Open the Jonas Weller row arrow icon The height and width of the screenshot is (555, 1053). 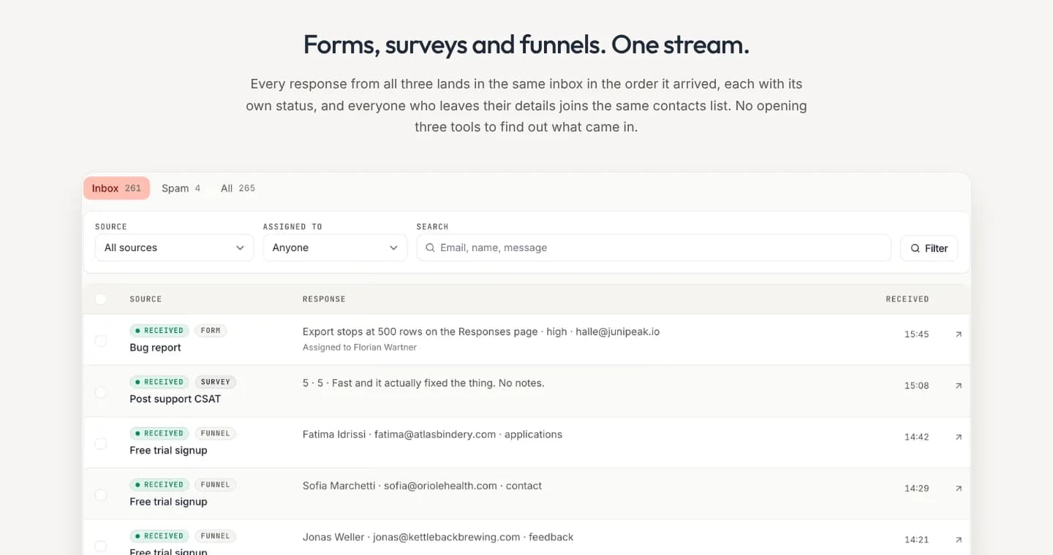(959, 540)
